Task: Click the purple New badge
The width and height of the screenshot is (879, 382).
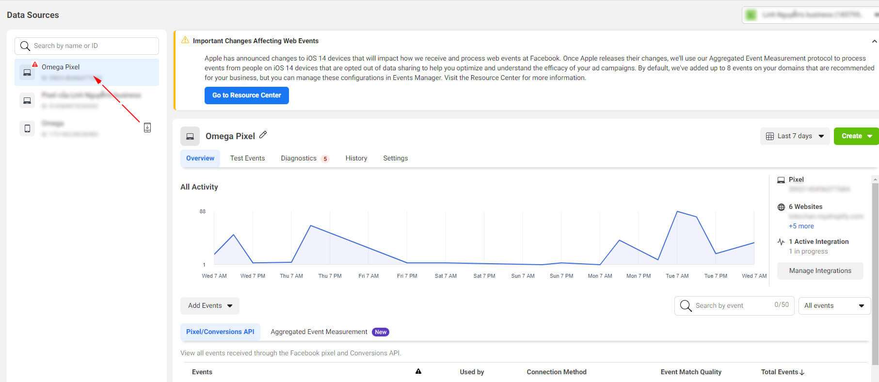Action: [381, 332]
